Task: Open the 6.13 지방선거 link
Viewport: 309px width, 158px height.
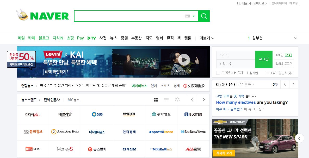Action: tap(194, 86)
